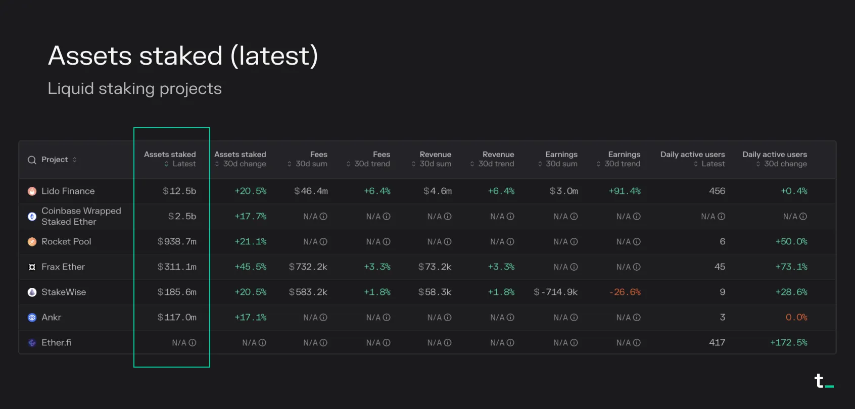Click info icon in Frax Ether Earnings 30d sum
The width and height of the screenshot is (855, 409).
(x=574, y=267)
